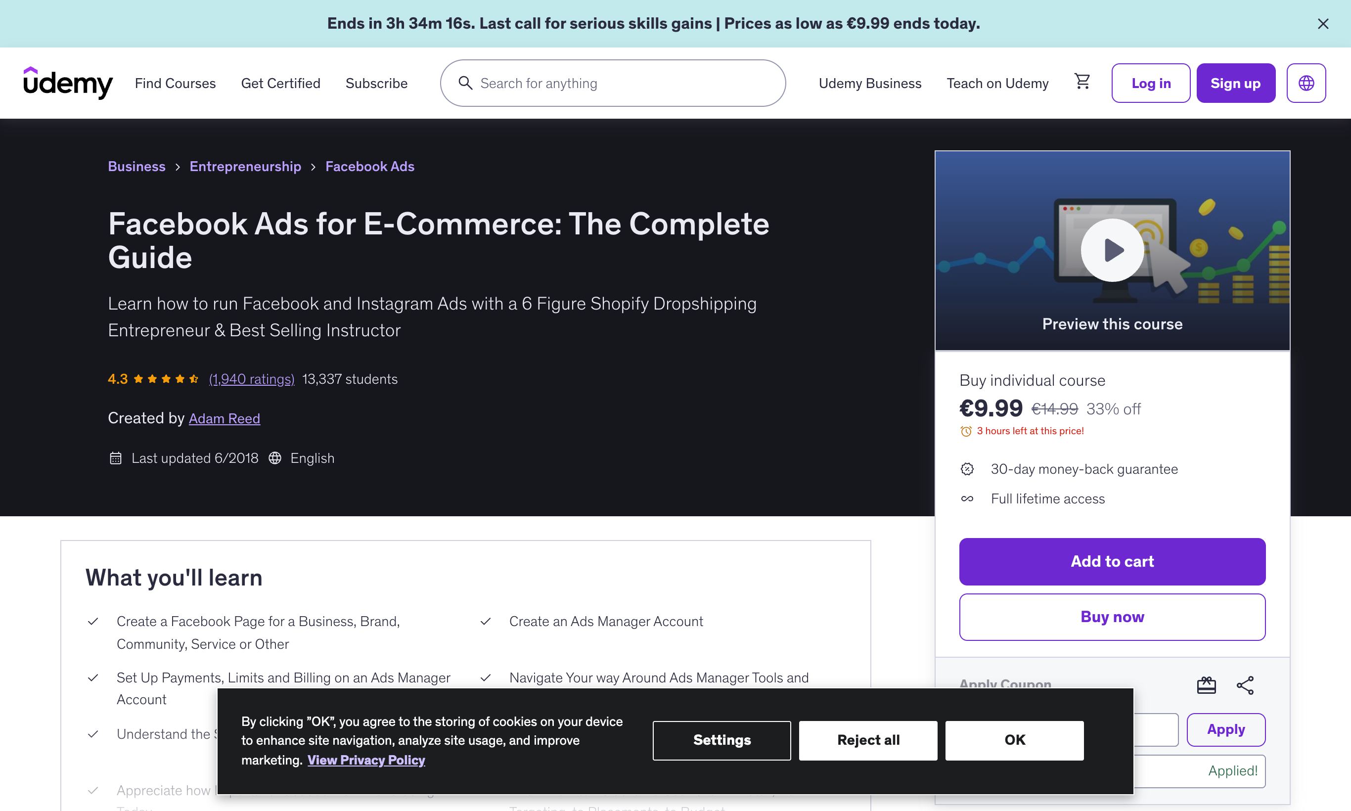Reject all cookies
The height and width of the screenshot is (811, 1351).
(868, 740)
